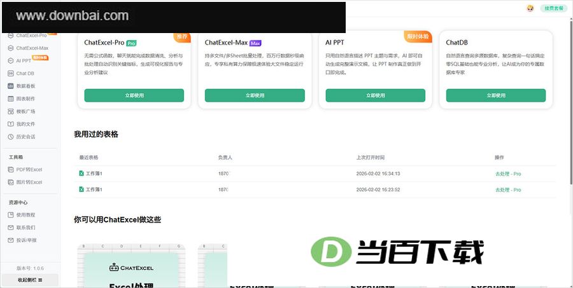Collapse the sidebar with 收起侧栏
Viewport: 573px width, 288px height.
click(29, 280)
